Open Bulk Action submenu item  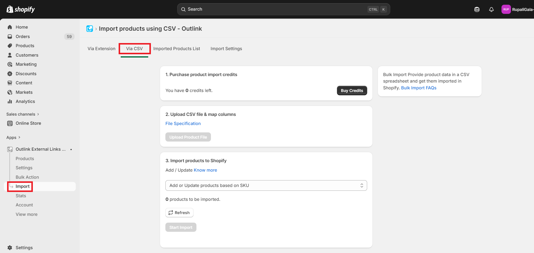click(x=27, y=177)
